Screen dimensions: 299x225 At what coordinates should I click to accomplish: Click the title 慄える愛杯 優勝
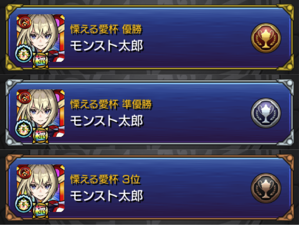click(x=106, y=29)
